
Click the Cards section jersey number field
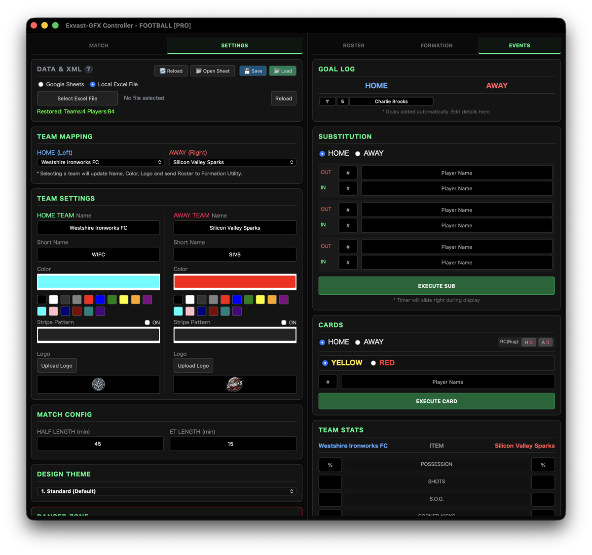(x=328, y=382)
